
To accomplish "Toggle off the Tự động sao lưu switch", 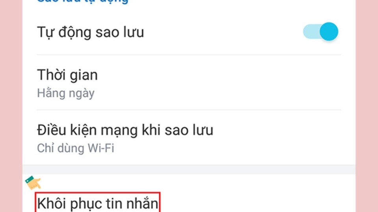I will pyautogui.click(x=321, y=31).
